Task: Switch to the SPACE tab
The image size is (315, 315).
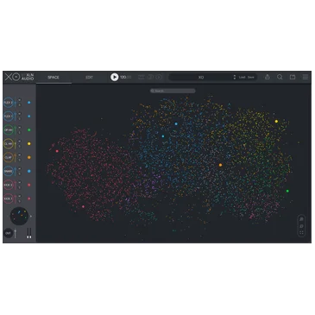Action: [54, 78]
